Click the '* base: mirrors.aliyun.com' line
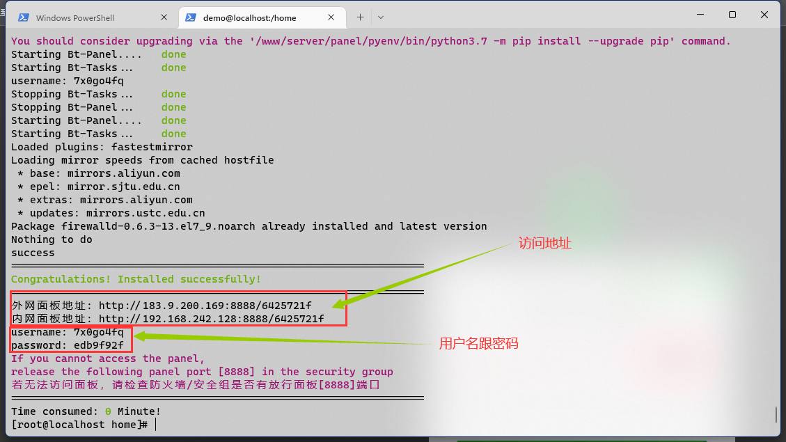 click(99, 173)
